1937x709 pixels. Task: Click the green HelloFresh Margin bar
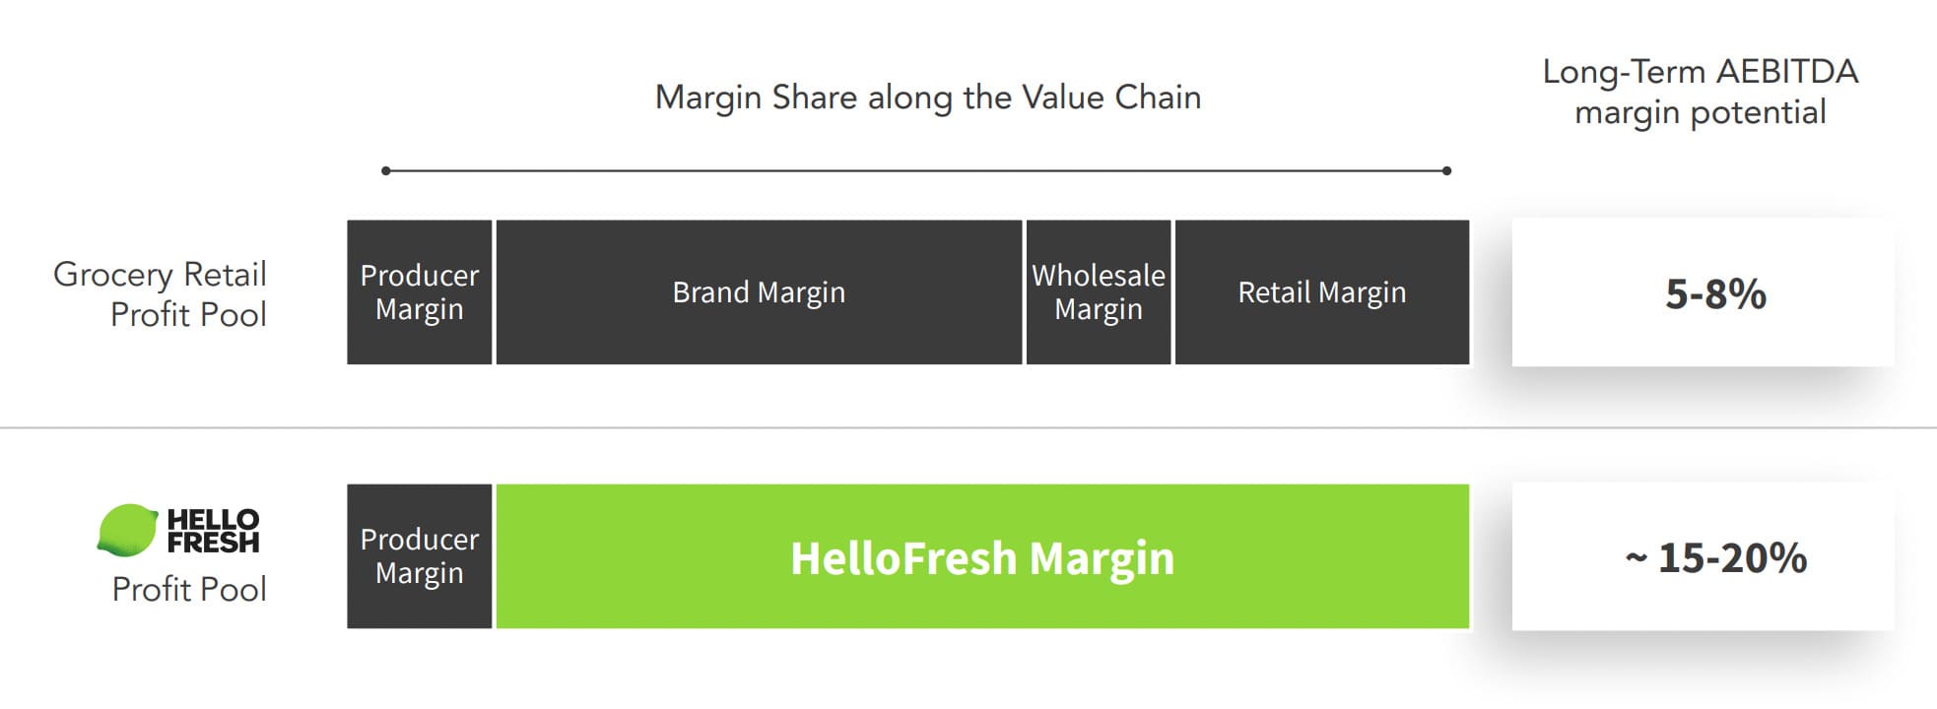click(x=982, y=557)
